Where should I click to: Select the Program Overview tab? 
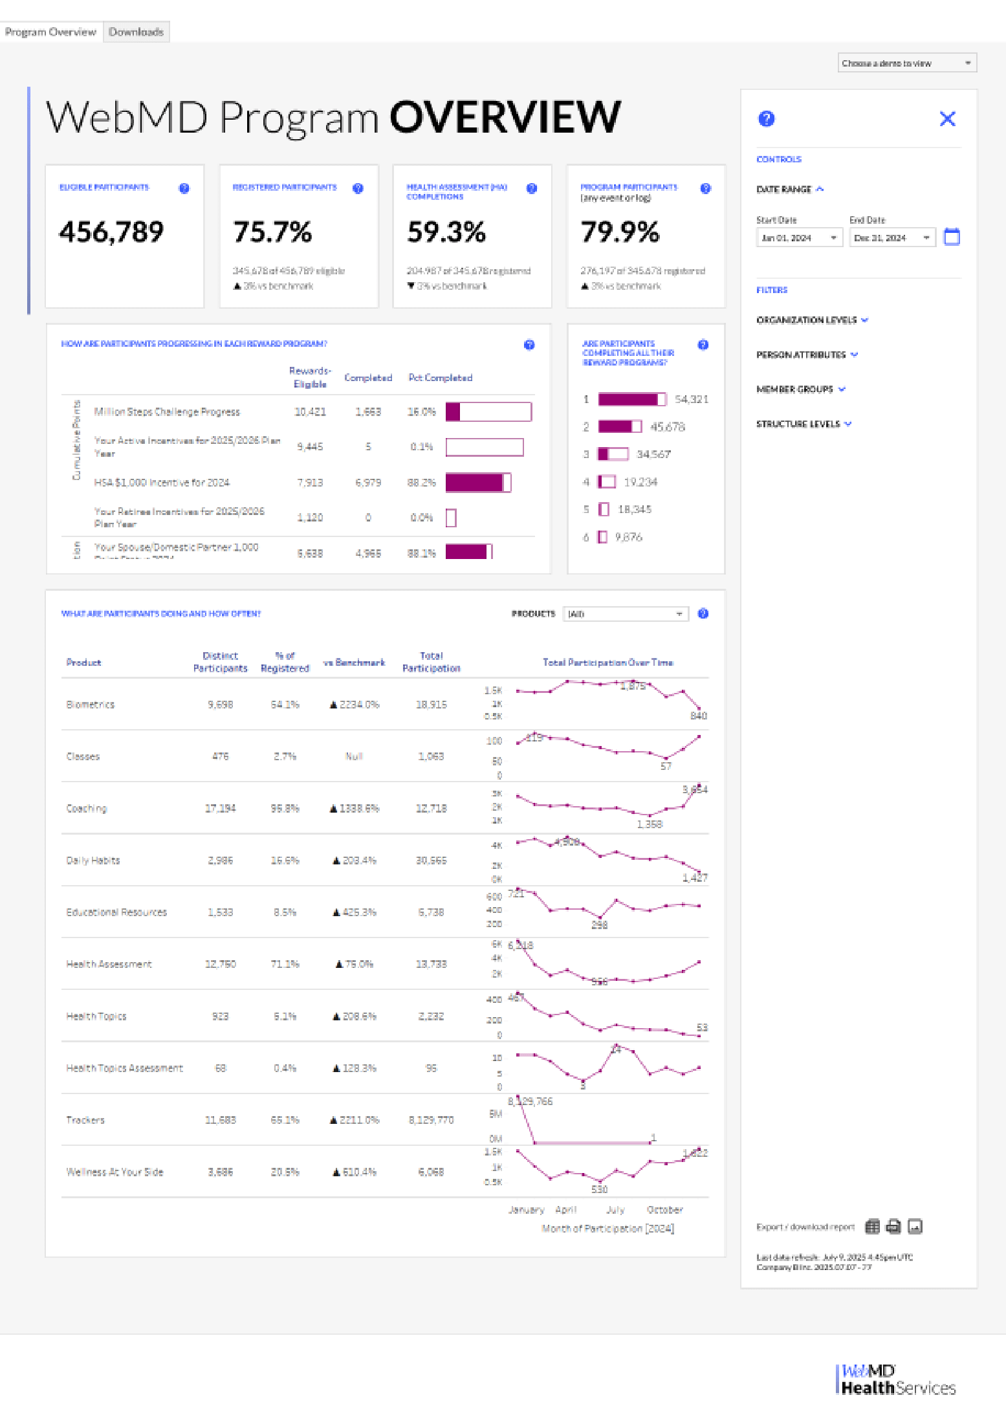coord(50,32)
